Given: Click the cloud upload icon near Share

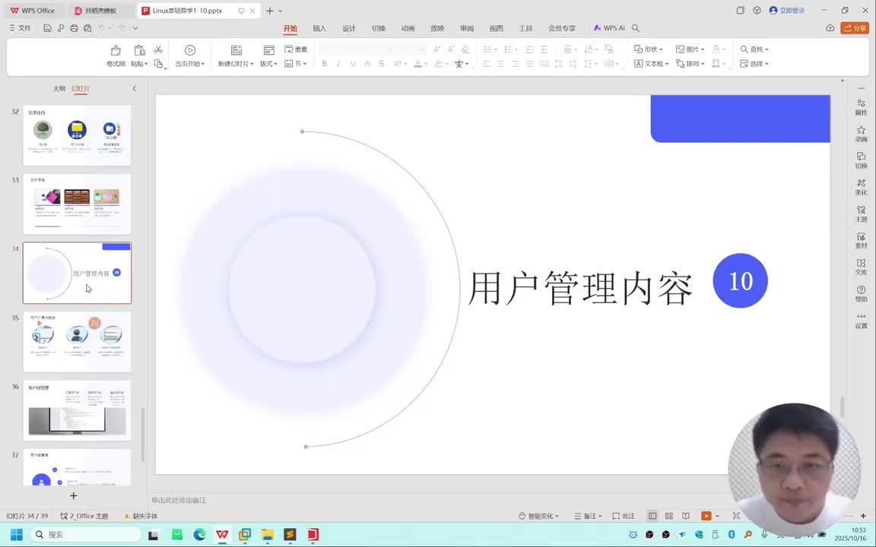Looking at the screenshot, I should [830, 28].
